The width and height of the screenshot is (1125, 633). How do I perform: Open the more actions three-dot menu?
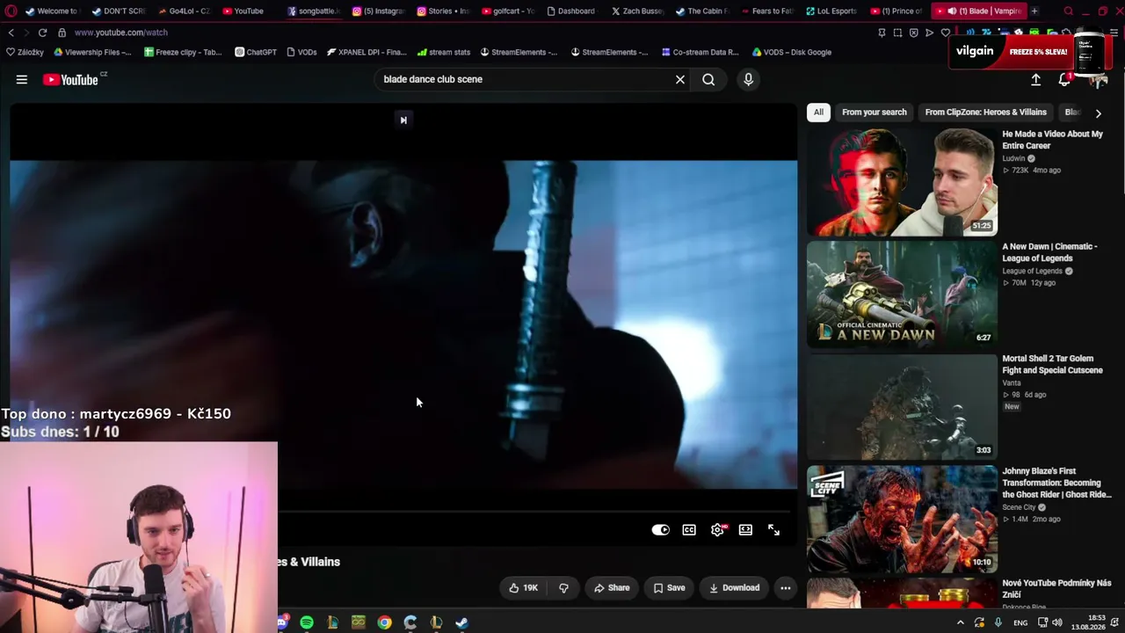coord(786,588)
